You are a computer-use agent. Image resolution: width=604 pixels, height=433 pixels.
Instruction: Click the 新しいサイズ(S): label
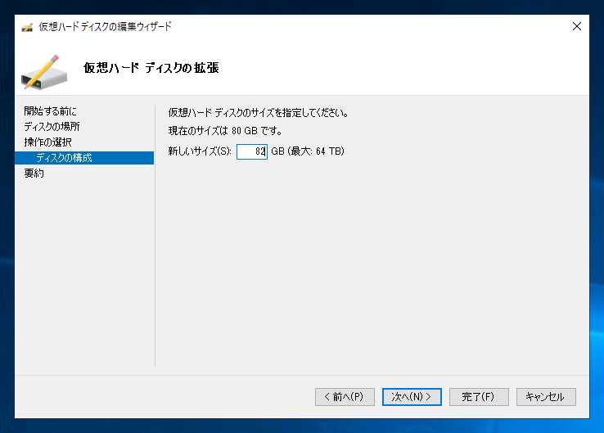point(200,151)
